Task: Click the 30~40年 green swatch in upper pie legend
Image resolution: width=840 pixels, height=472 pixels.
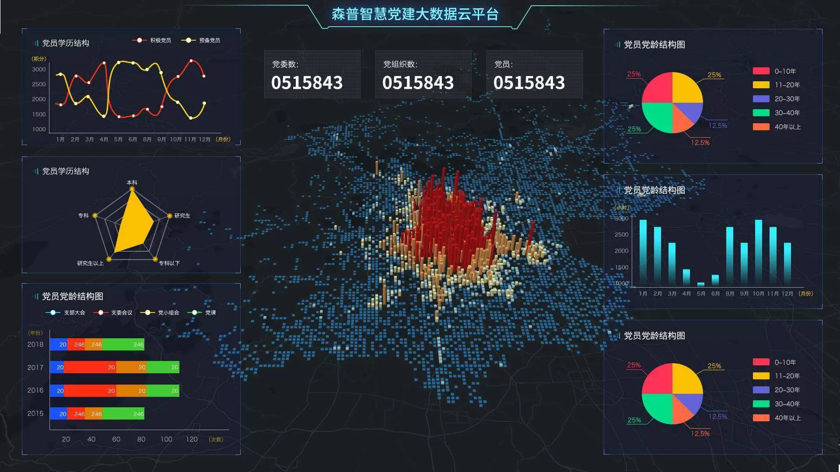Action: pyautogui.click(x=761, y=113)
